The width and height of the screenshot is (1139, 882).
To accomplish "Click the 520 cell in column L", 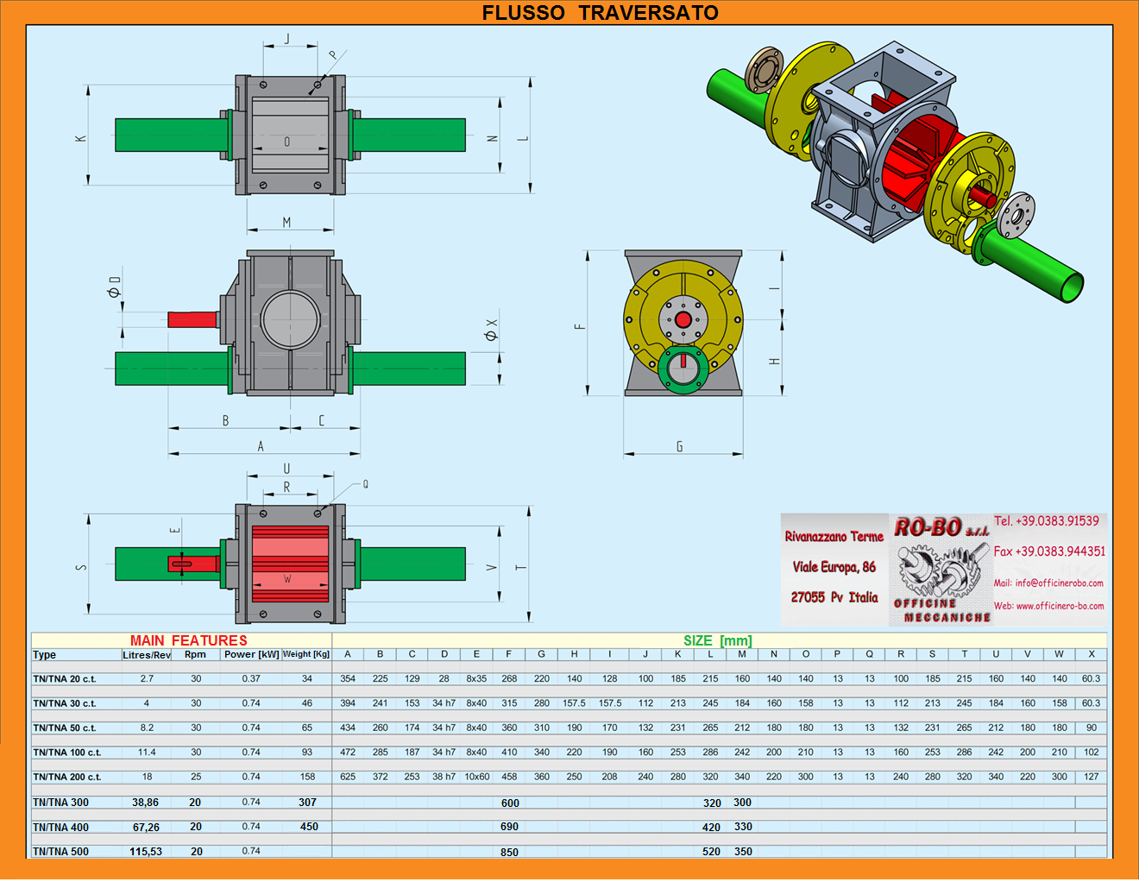I will (x=711, y=852).
